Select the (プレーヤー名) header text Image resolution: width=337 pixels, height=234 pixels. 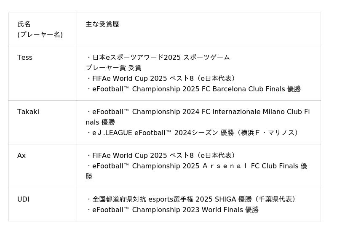[40, 35]
